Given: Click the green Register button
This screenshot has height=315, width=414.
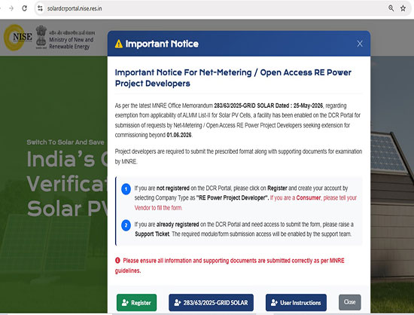Looking at the screenshot, I should pos(136,303).
